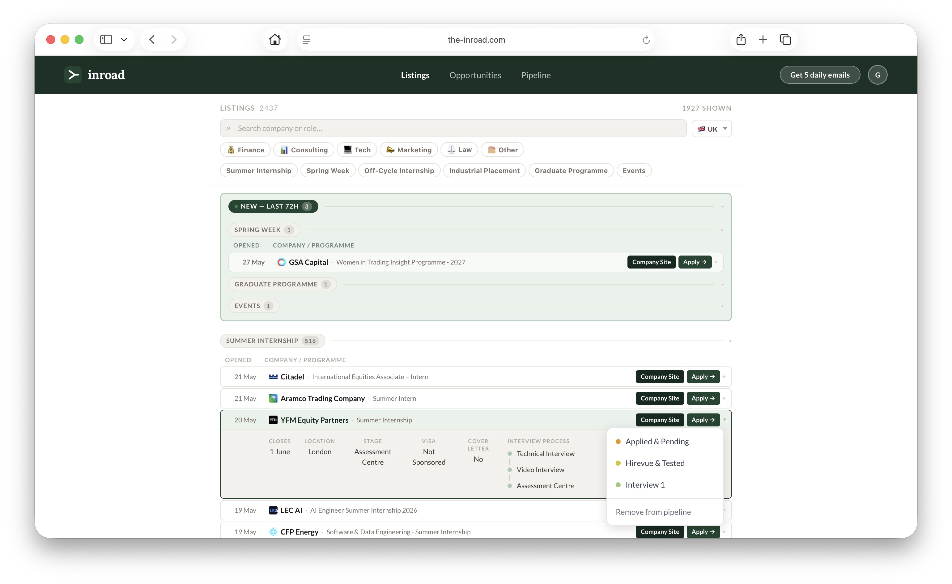
Task: Choose Remove from pipeline
Action: tap(665, 512)
